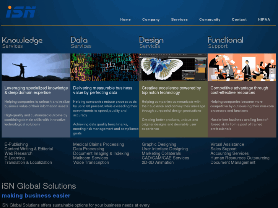Click the Data Services heading

tap(81, 42)
